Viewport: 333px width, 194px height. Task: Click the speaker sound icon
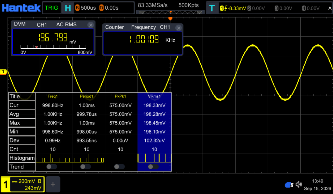pyautogui.click(x=299, y=185)
